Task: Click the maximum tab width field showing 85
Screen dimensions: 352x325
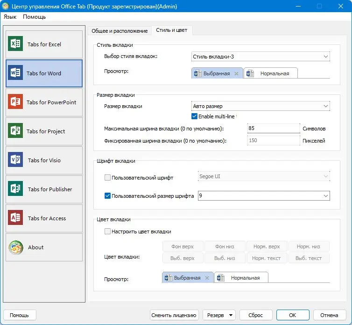Action: (274, 129)
